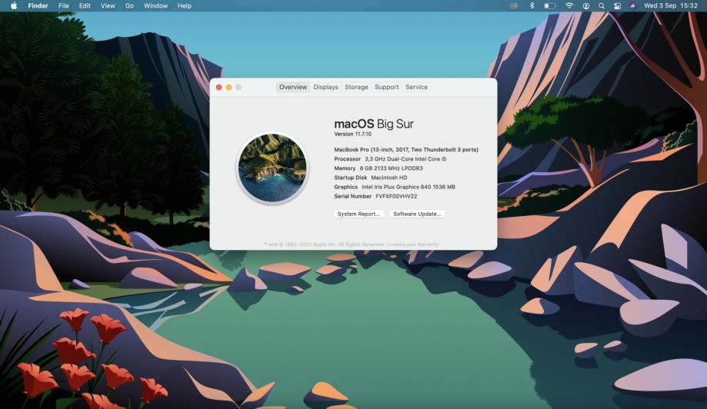707x409 pixels.
Task: Click the Version 11.7.10 text
Action: (x=352, y=135)
